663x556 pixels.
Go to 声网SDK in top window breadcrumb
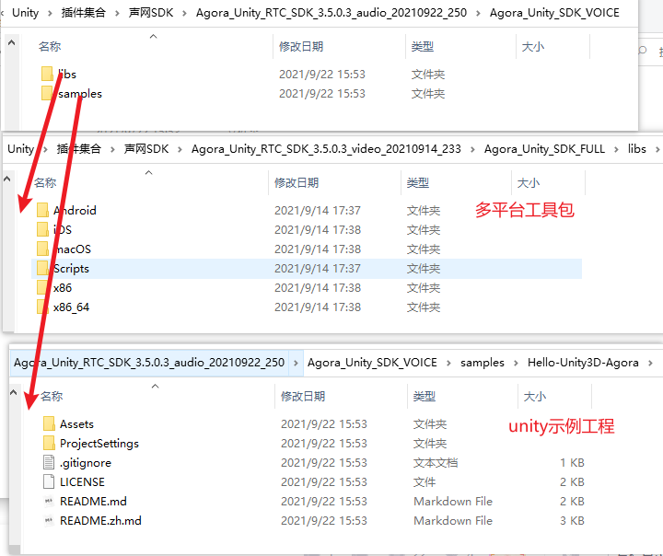click(151, 13)
